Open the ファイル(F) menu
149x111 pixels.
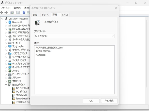pos(5,8)
